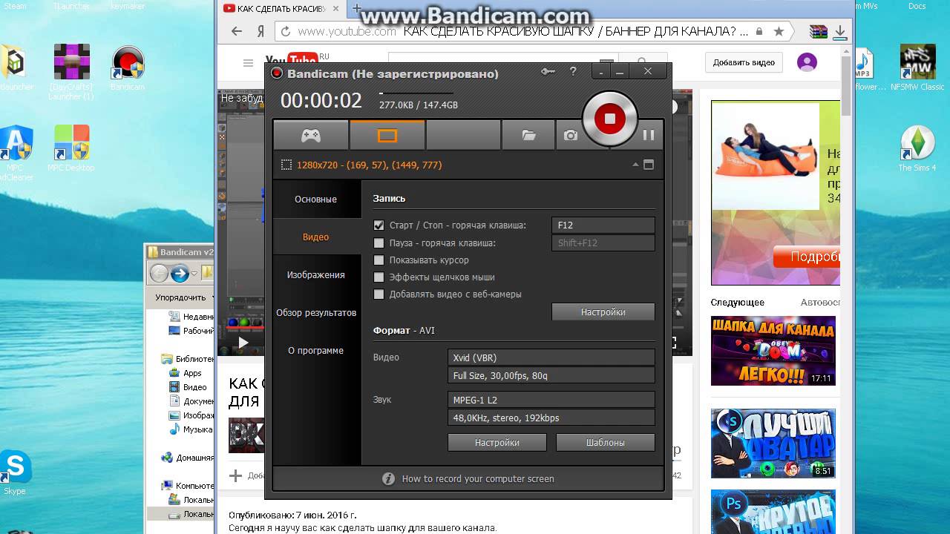950x534 pixels.
Task: Click Explorer back arrow button
Action: click(159, 274)
